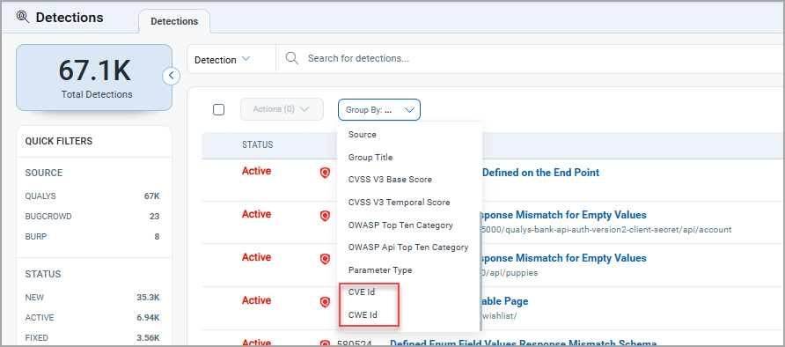Click the /api/puppies path text
The height and width of the screenshot is (347, 785).
[x=510, y=273]
